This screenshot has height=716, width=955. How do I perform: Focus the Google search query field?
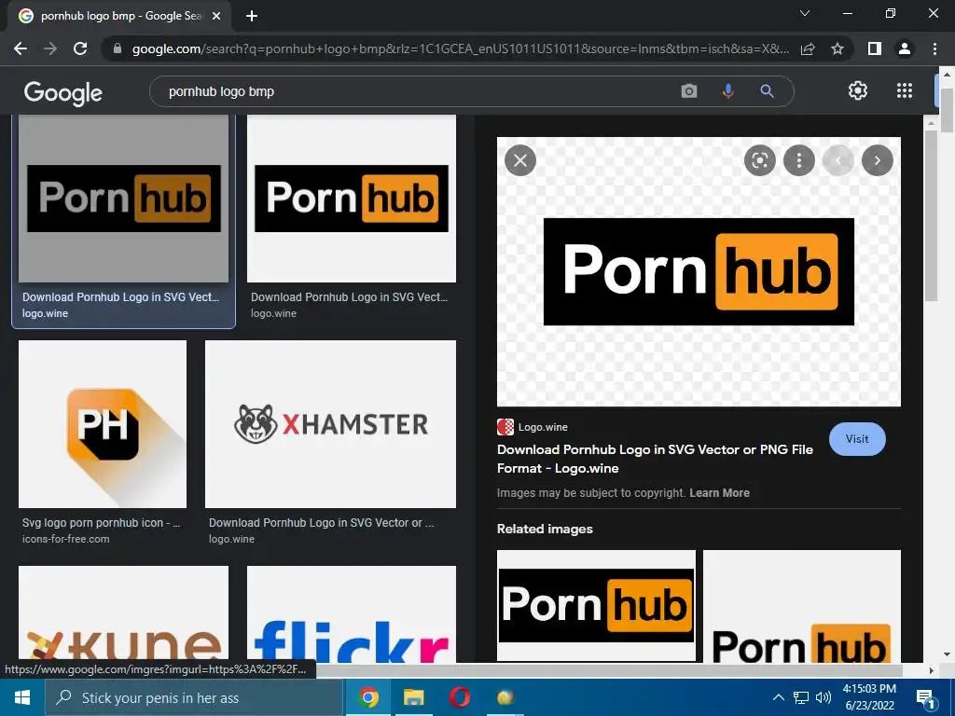click(414, 91)
